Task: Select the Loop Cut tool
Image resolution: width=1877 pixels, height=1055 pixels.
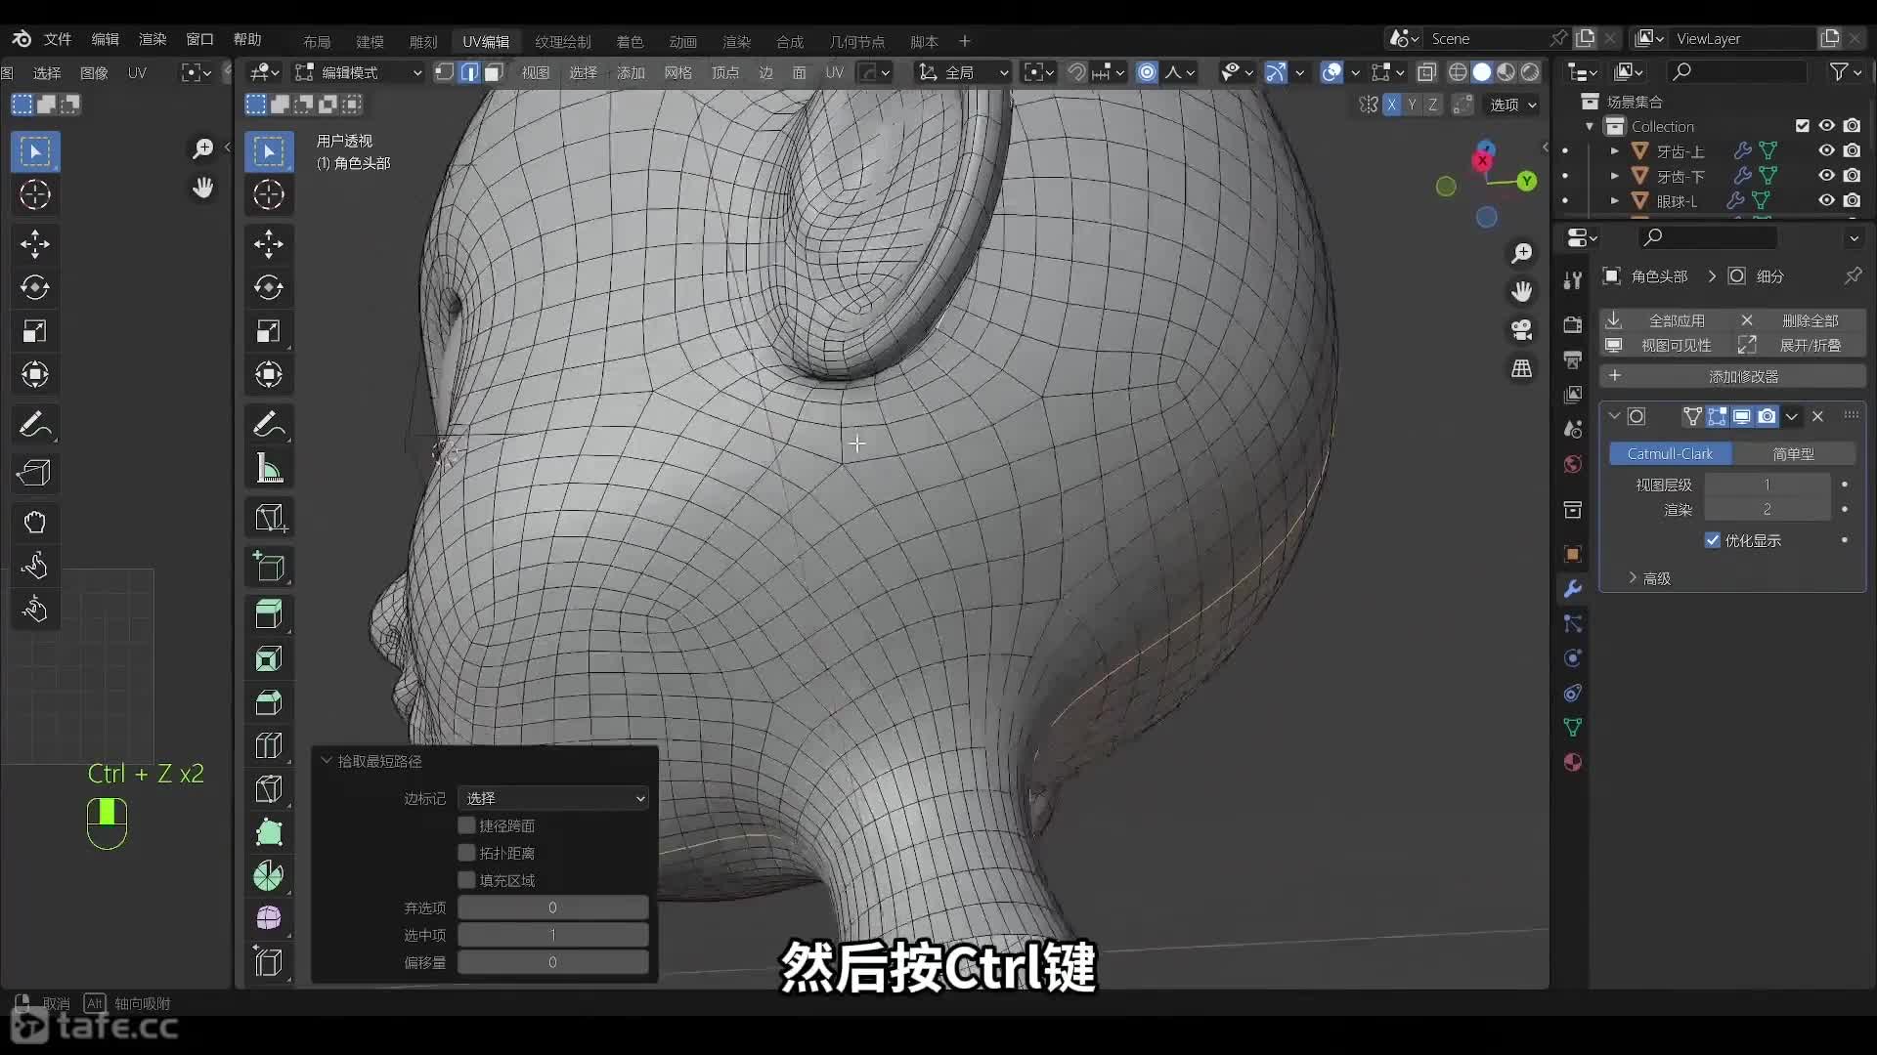Action: click(269, 745)
